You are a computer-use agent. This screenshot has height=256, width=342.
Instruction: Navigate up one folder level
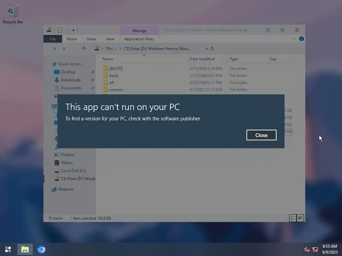pyautogui.click(x=84, y=49)
